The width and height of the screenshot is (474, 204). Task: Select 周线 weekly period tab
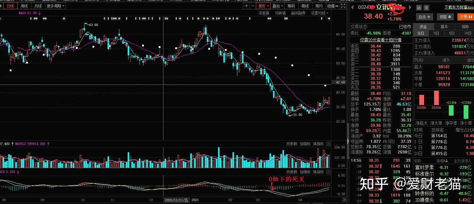click(24, 6)
